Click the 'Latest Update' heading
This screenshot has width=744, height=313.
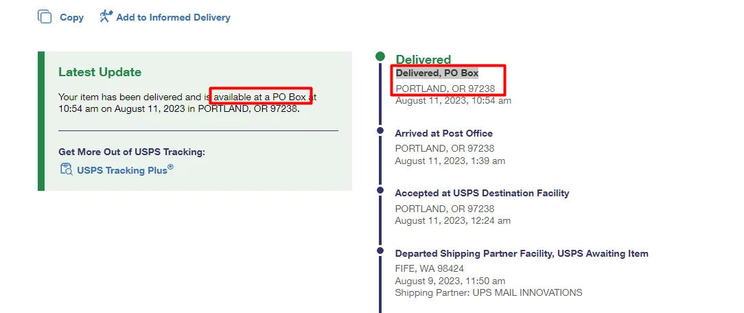click(x=100, y=72)
